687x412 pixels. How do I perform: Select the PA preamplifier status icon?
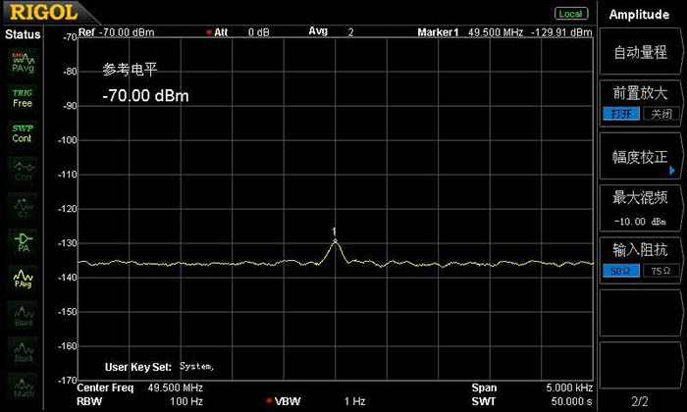(23, 239)
